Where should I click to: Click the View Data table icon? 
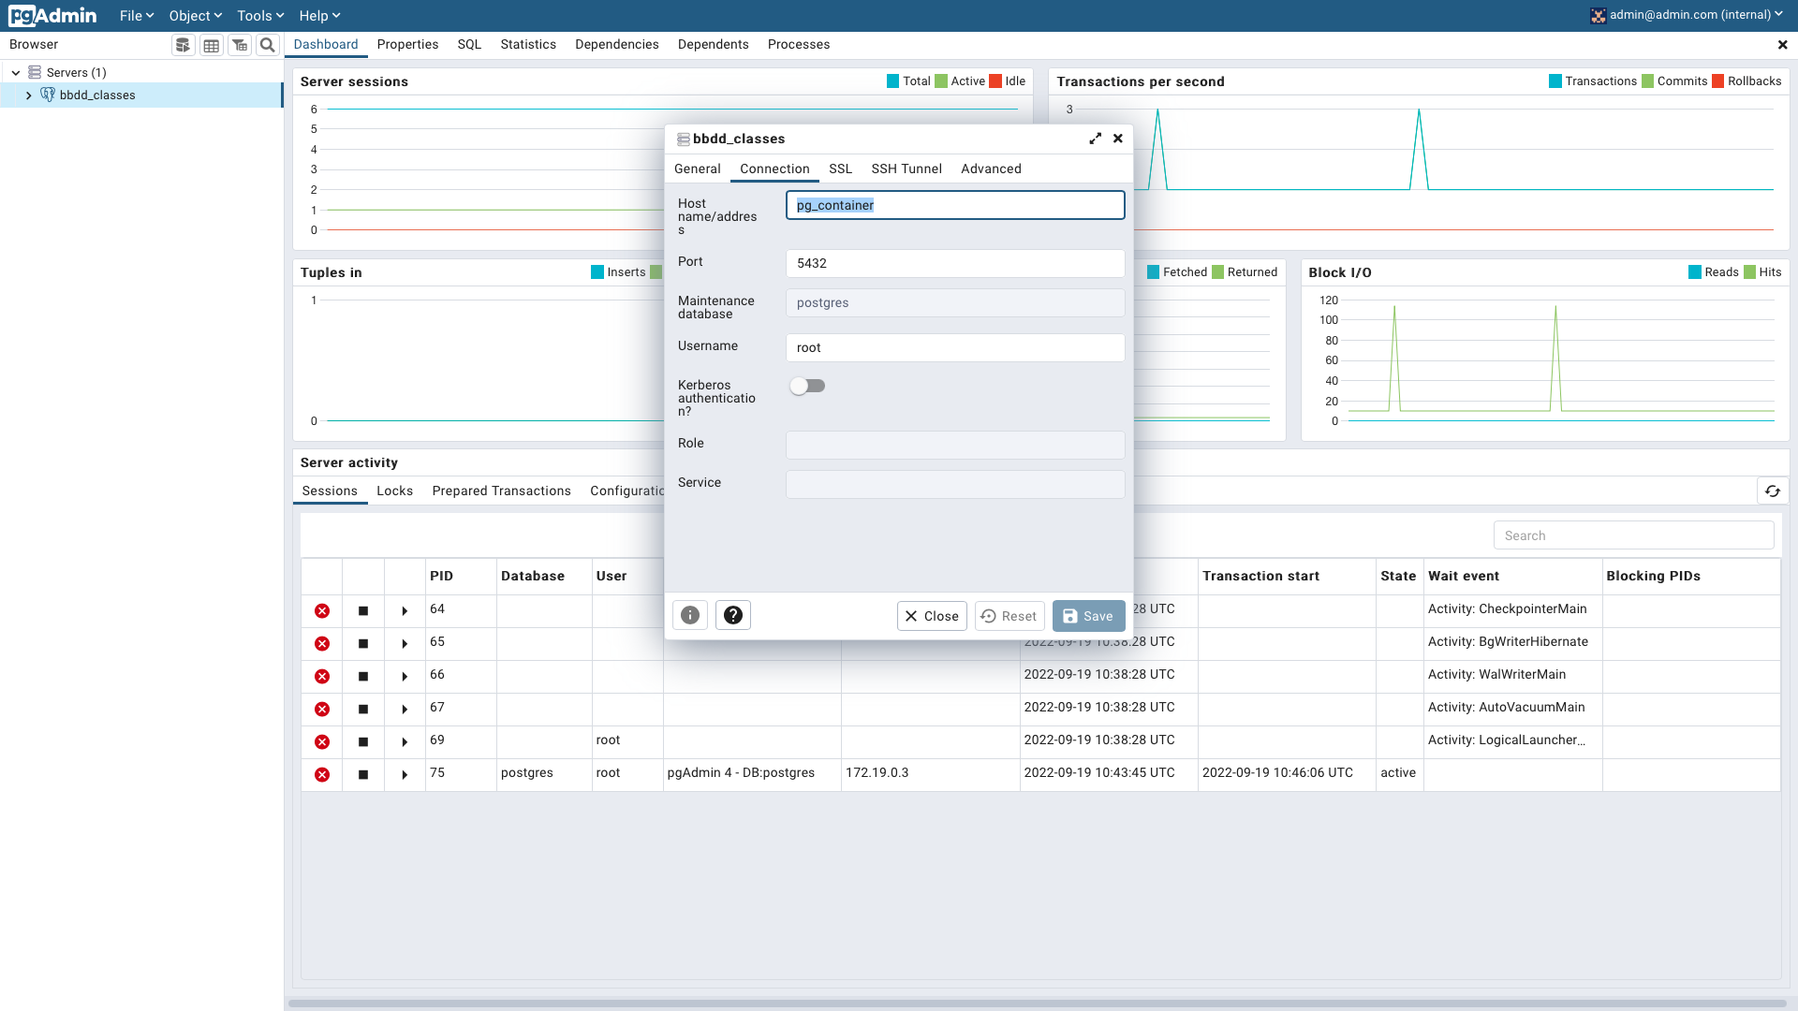coord(212,45)
